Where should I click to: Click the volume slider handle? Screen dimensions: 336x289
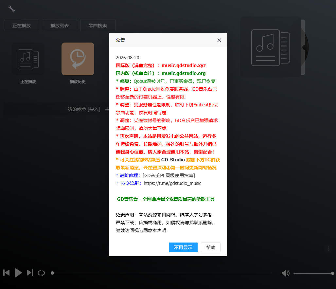(x=333, y=273)
